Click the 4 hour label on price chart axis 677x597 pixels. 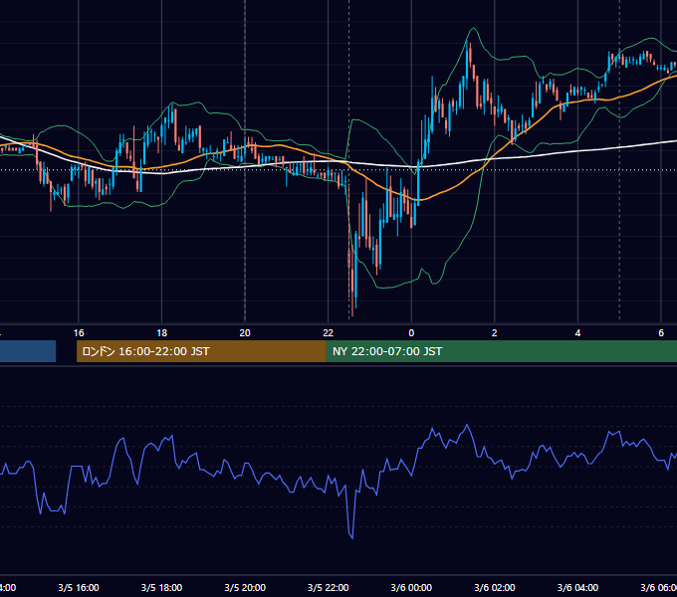coord(577,333)
